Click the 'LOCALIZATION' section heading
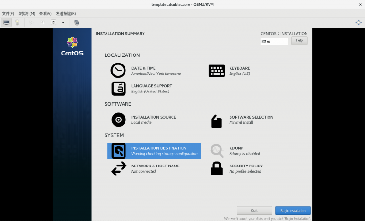The height and width of the screenshot is (221, 365). coord(122,55)
